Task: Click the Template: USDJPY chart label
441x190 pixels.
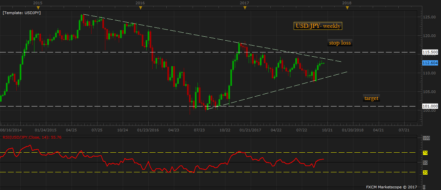Action: point(22,13)
